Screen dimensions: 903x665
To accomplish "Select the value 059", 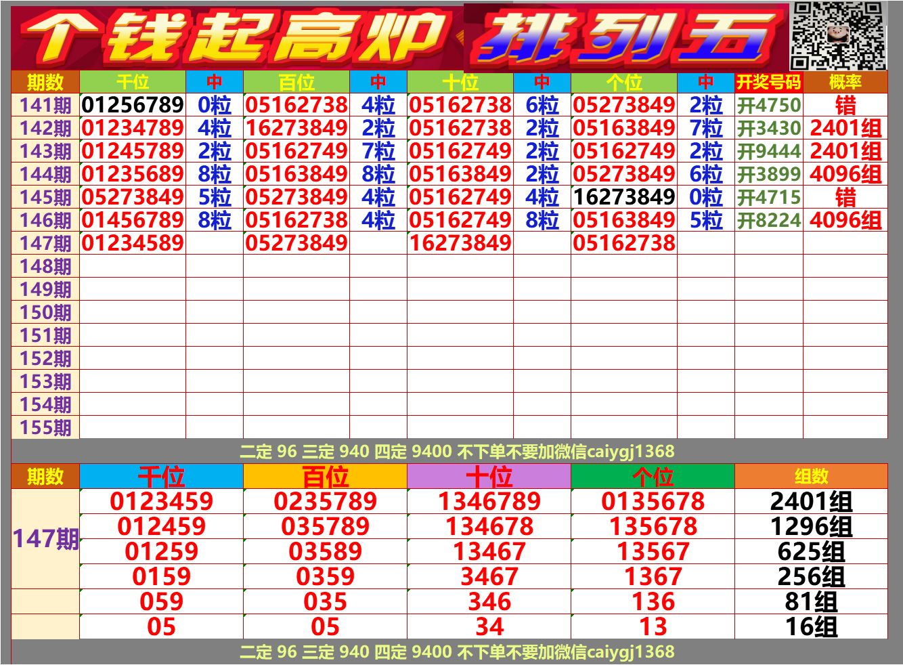I will point(161,602).
